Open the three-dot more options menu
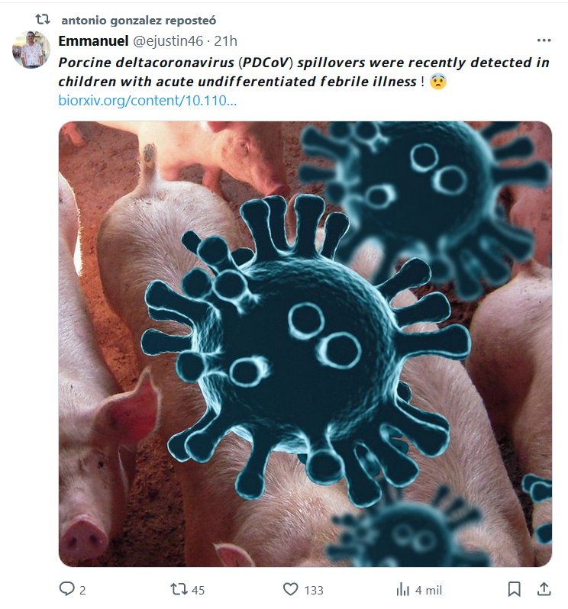568x609 pixels. click(x=544, y=40)
